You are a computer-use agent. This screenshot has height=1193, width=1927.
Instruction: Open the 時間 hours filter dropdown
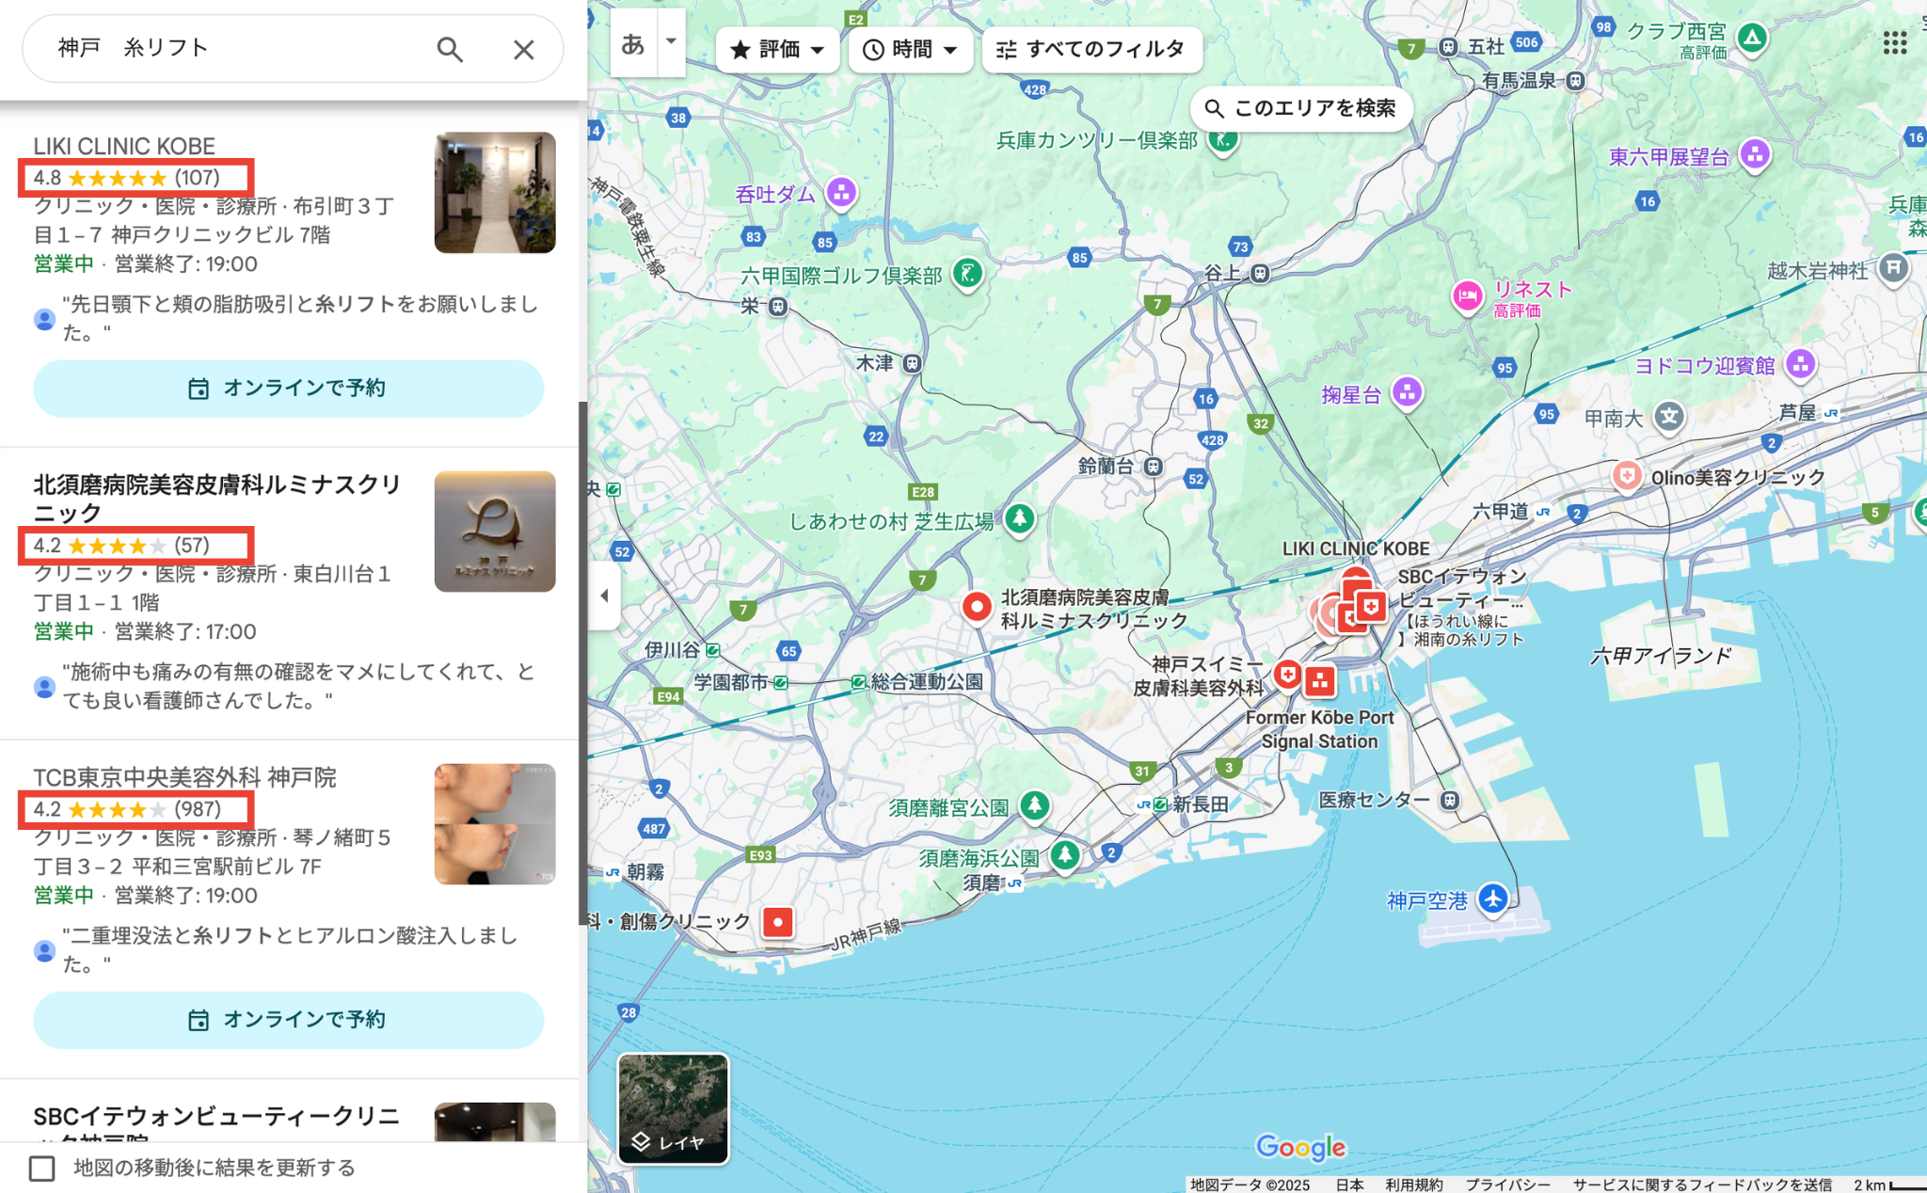click(x=910, y=49)
